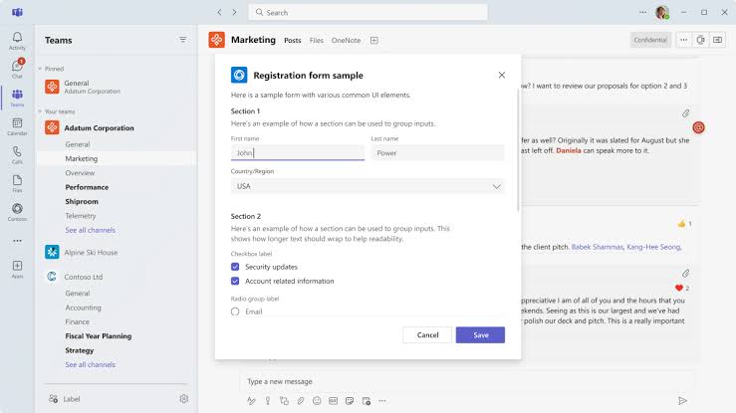Show more apps ellipsis in sidebar
Screen dimensions: 736x413
(17, 241)
